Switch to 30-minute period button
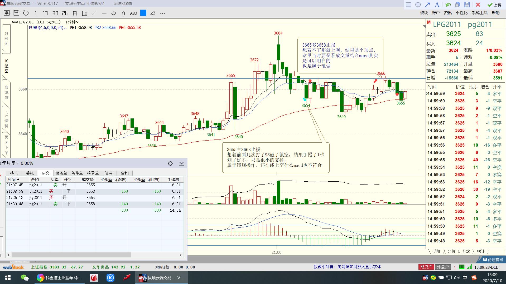This screenshot has width=506, height=284. (55, 13)
